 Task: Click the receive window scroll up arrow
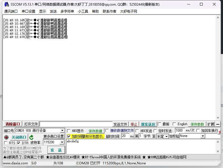pyautogui.click(x=218, y=17)
